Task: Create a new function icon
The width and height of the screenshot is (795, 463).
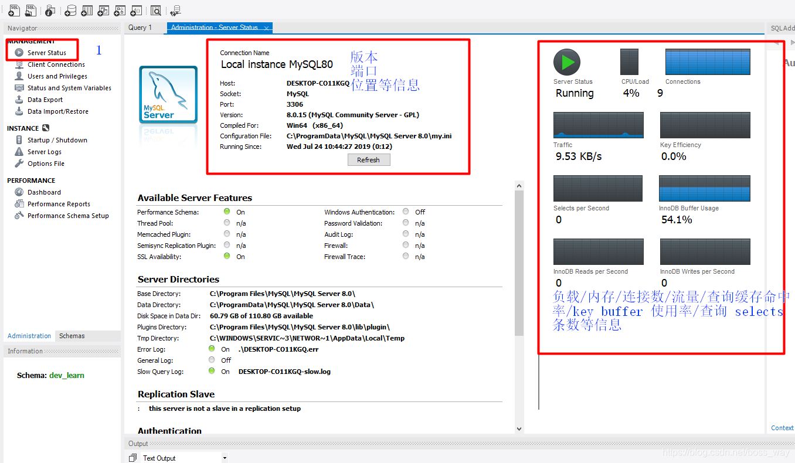Action: pyautogui.click(x=136, y=10)
